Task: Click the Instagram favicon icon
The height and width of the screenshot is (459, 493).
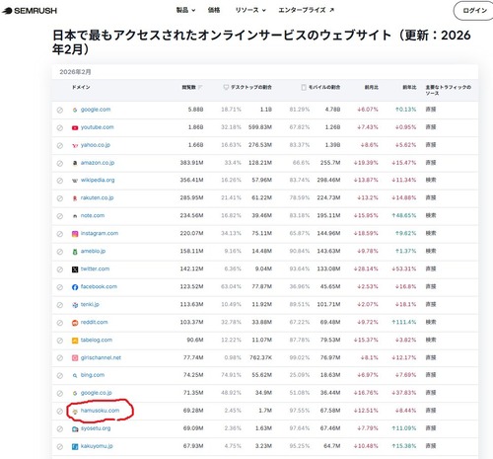Action: point(75,234)
